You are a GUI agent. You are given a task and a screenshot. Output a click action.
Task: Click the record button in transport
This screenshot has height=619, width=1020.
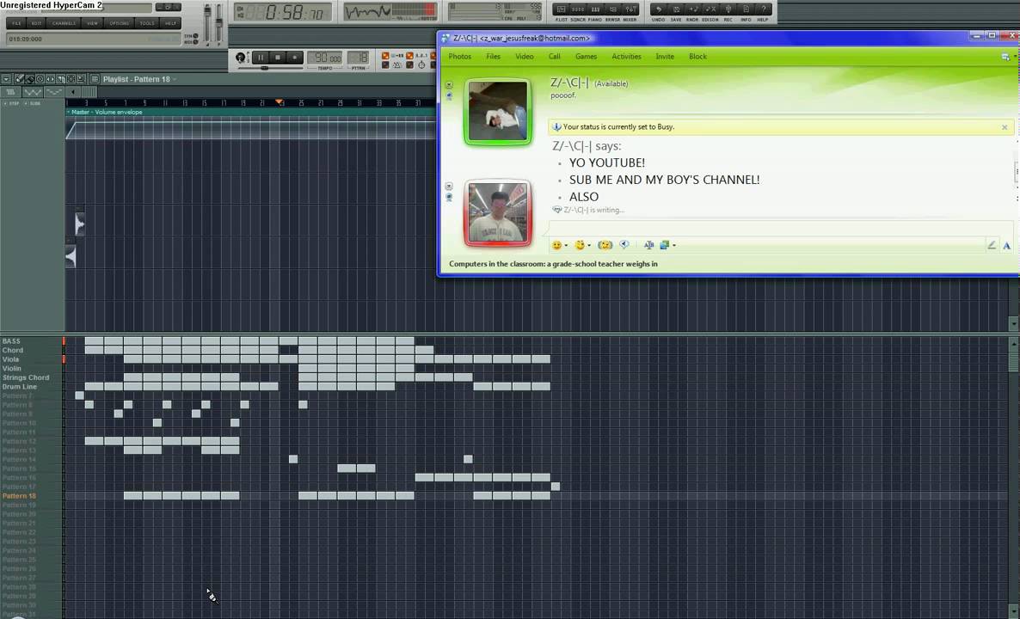tap(295, 58)
